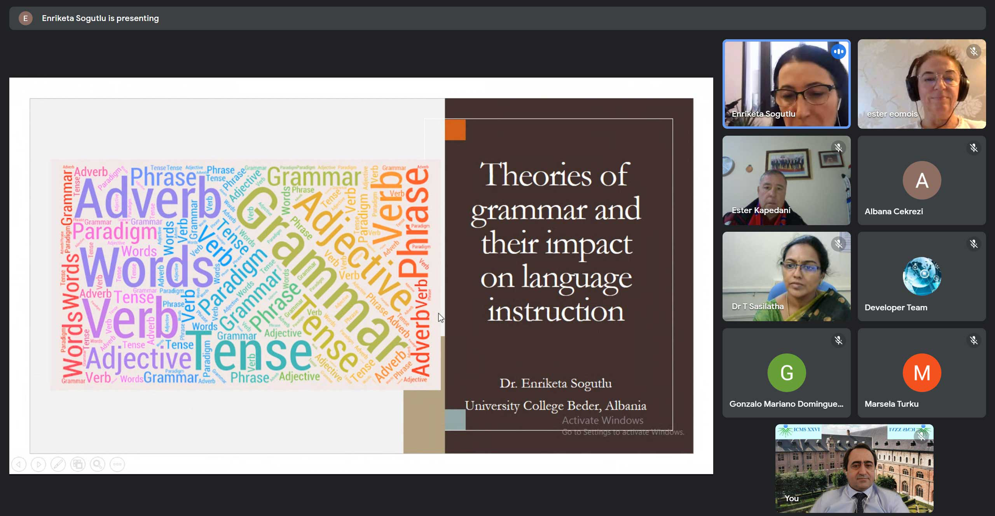This screenshot has width=995, height=516.
Task: Click your own video tile
Action: tap(854, 469)
